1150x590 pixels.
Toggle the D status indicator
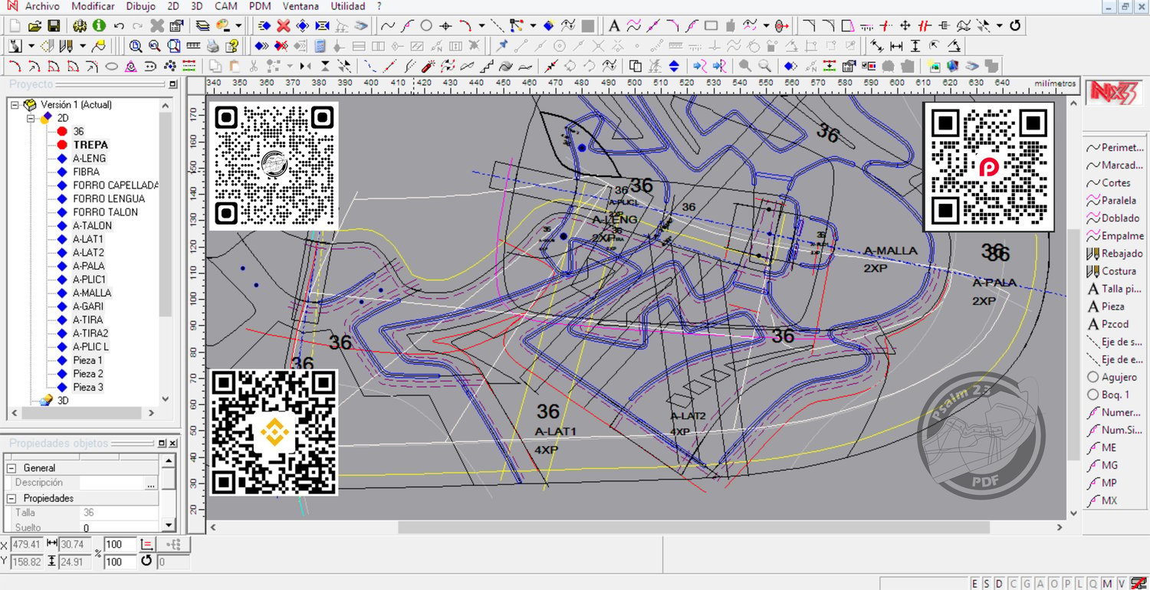(999, 583)
